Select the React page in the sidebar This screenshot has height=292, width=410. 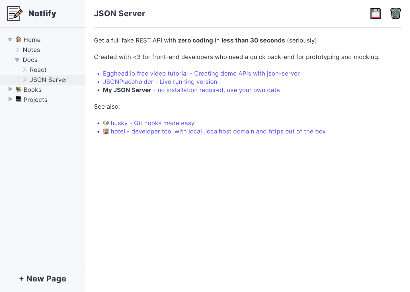38,70
